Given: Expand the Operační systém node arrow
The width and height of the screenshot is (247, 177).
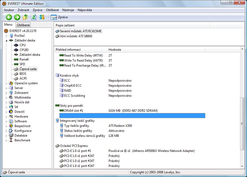Looking at the screenshot, I should pos(6,83).
